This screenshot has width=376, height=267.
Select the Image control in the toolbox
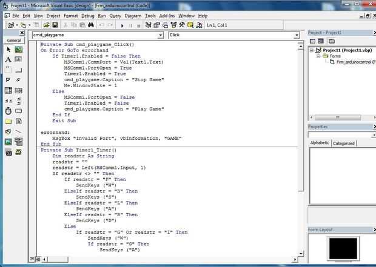point(8,142)
